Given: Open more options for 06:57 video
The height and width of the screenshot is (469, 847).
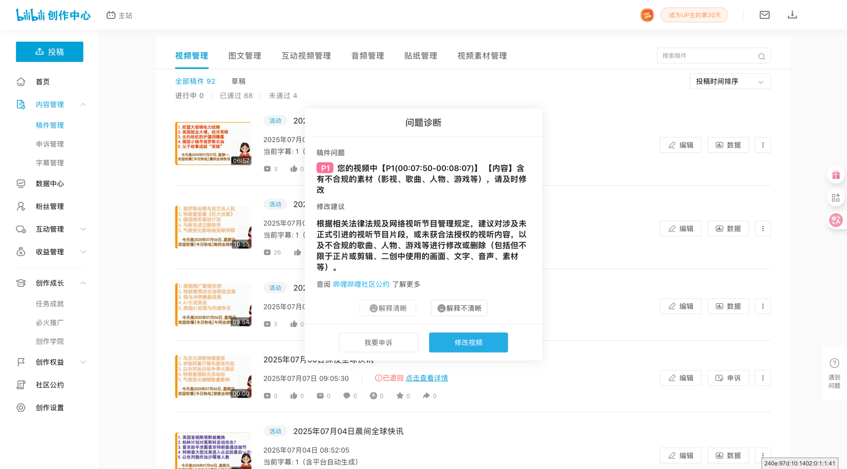Looking at the screenshot, I should 763,145.
